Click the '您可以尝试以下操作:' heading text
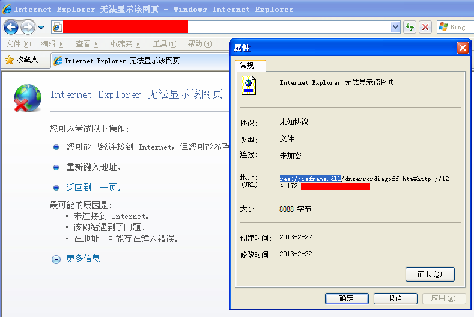Image resolution: width=474 pixels, height=317 pixels. pos(89,129)
